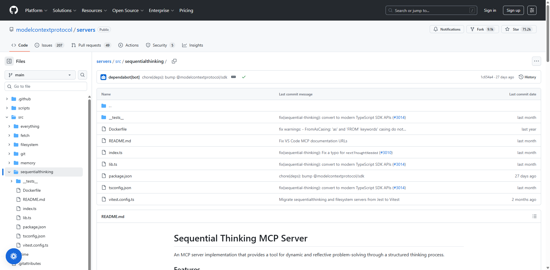
Task: Switch to the Issues tab
Action: (46, 45)
